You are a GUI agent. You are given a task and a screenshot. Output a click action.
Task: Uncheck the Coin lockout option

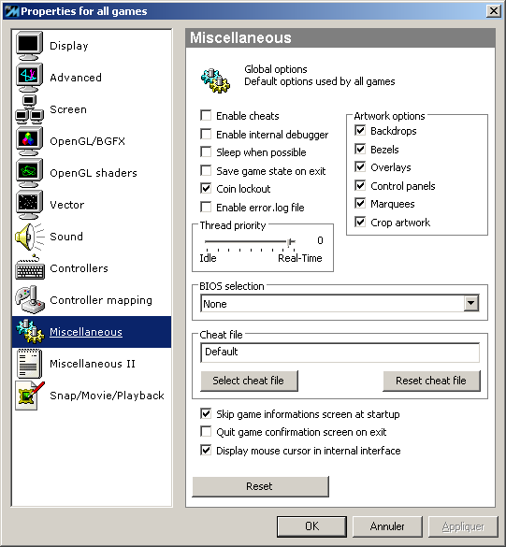coord(206,189)
